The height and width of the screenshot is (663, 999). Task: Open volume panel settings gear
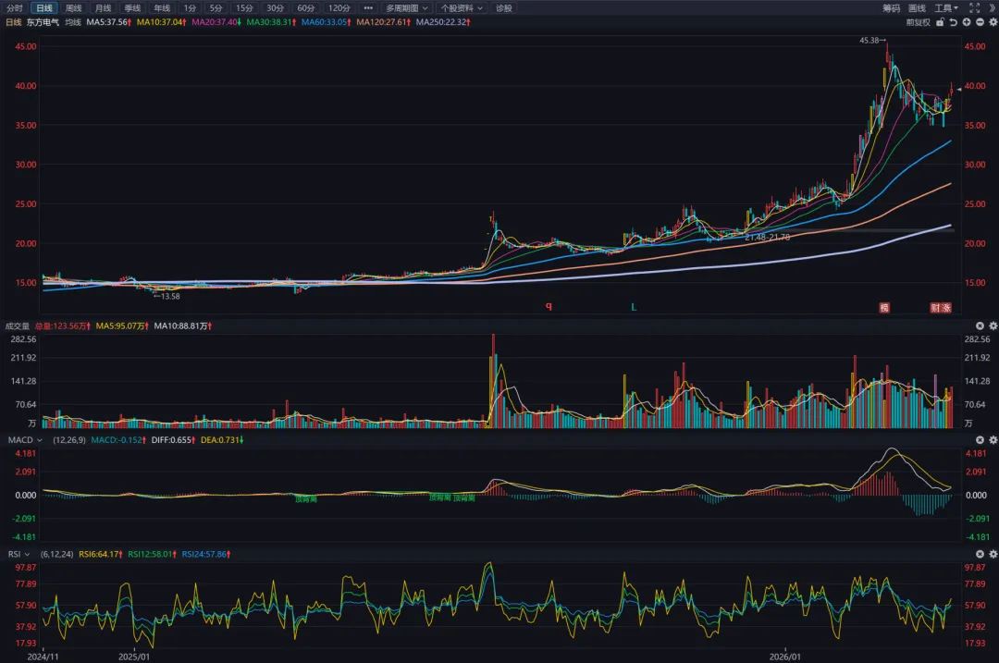(993, 326)
